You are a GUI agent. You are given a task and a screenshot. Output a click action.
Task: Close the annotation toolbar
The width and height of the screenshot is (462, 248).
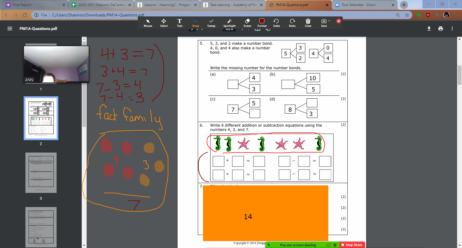pos(339,21)
